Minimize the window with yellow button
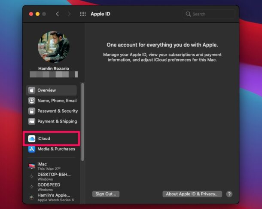Screen dimensions: 262x209 pos(38,14)
